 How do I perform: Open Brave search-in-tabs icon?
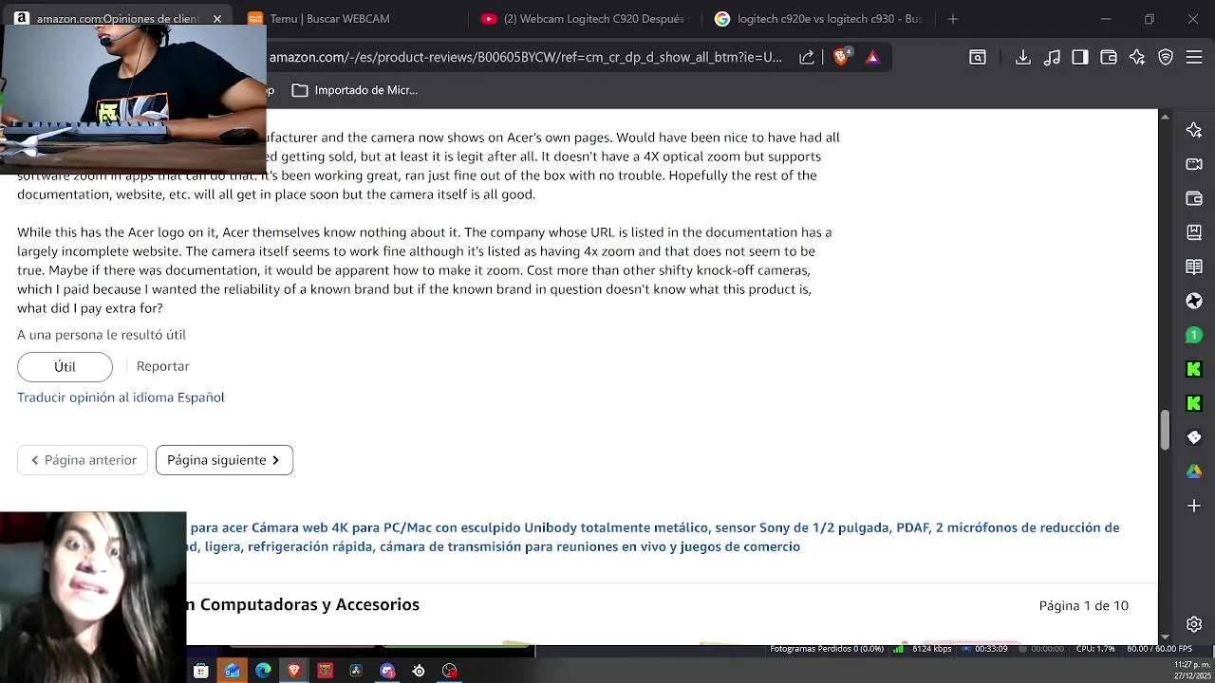click(x=978, y=58)
